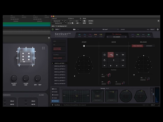Select the upward thick arrow movement icon
Screen dimensions: 163x122
click(111, 66)
